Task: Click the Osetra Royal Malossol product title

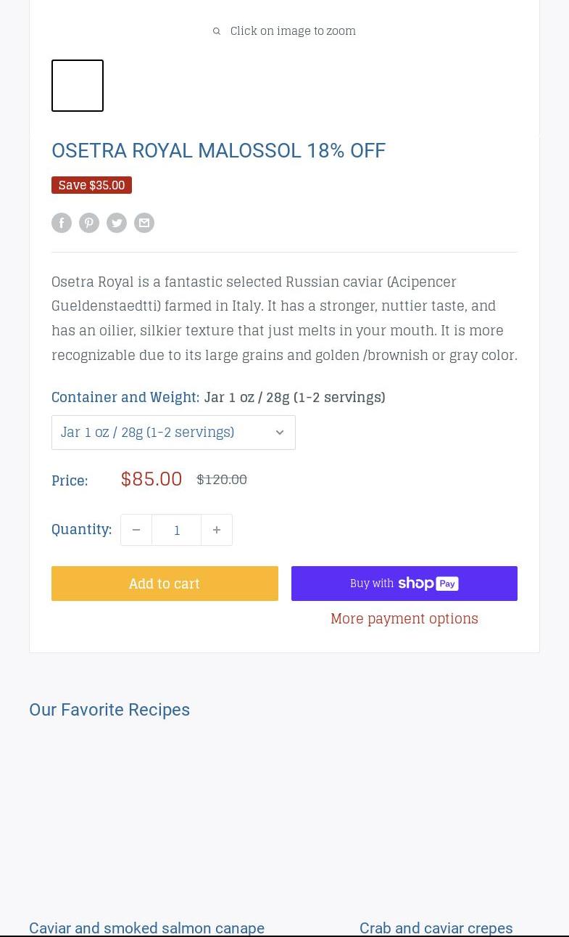Action: coord(218,150)
